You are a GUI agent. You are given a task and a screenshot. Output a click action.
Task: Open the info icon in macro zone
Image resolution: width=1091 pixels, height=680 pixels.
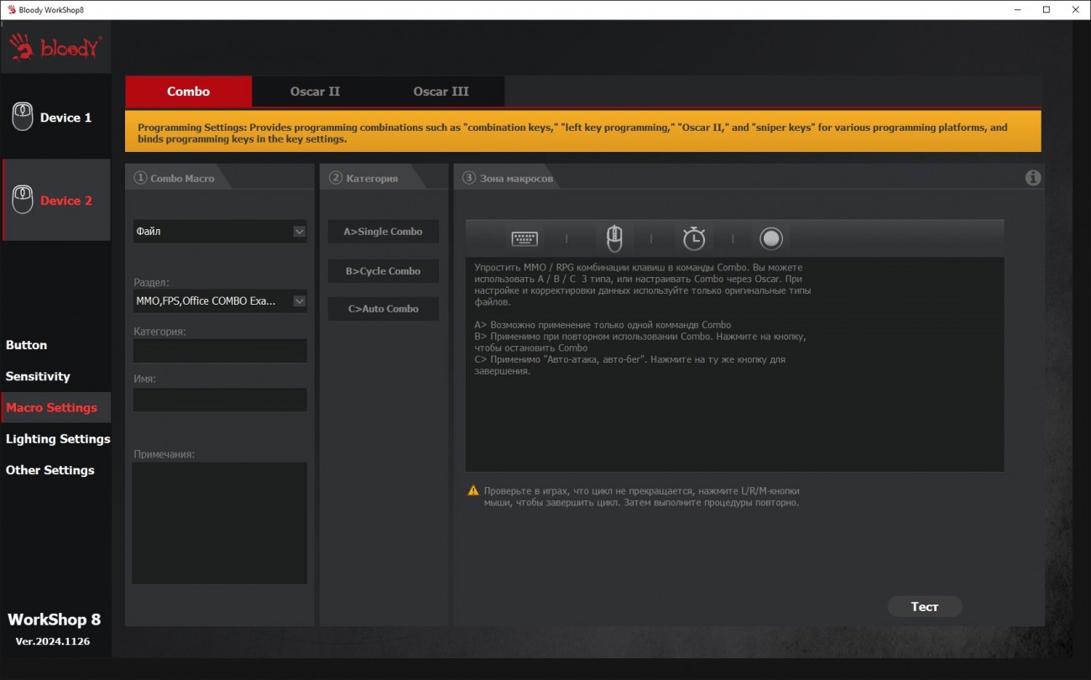1033,178
